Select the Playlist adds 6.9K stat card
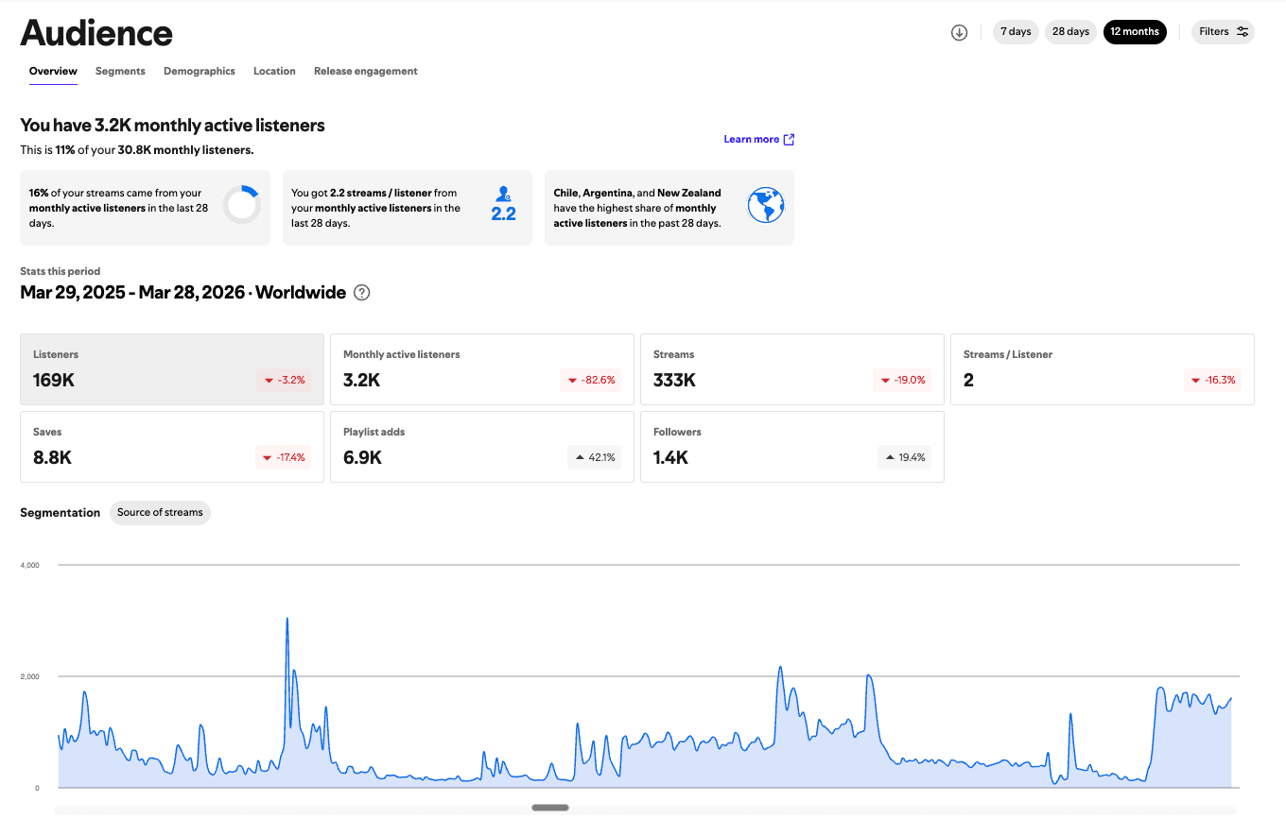 [x=482, y=447]
